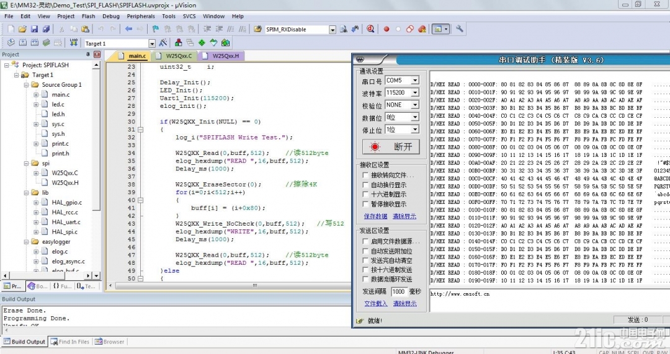Switch to Find In Files output tab
Screen dimensions: 670x354
pyautogui.click(x=70, y=342)
